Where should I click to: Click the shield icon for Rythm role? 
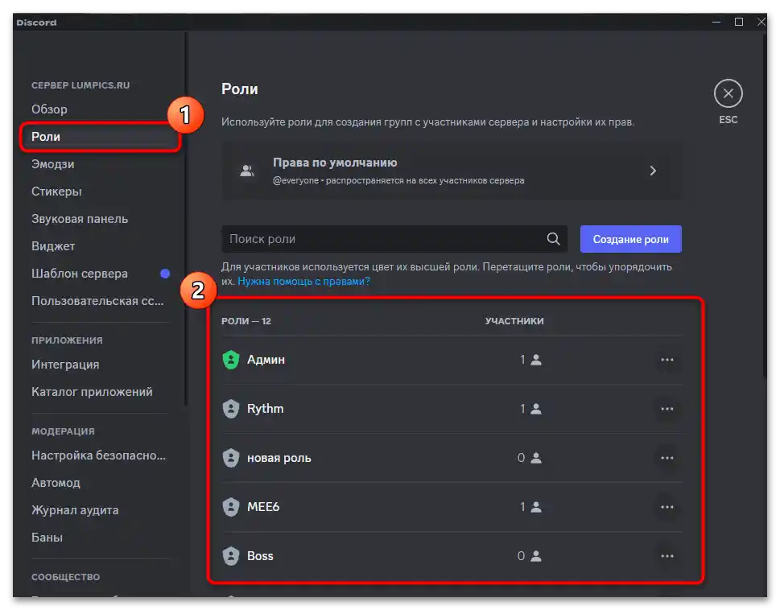pos(231,409)
